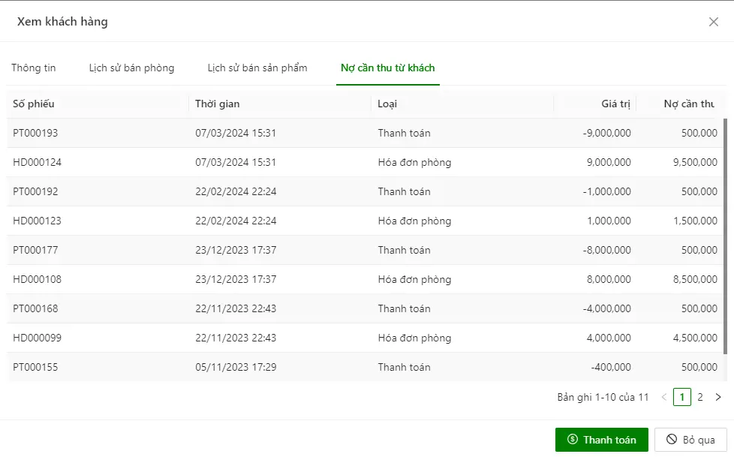Image resolution: width=734 pixels, height=457 pixels.
Task: Go to next page arrow in pagination
Action: pos(718,397)
